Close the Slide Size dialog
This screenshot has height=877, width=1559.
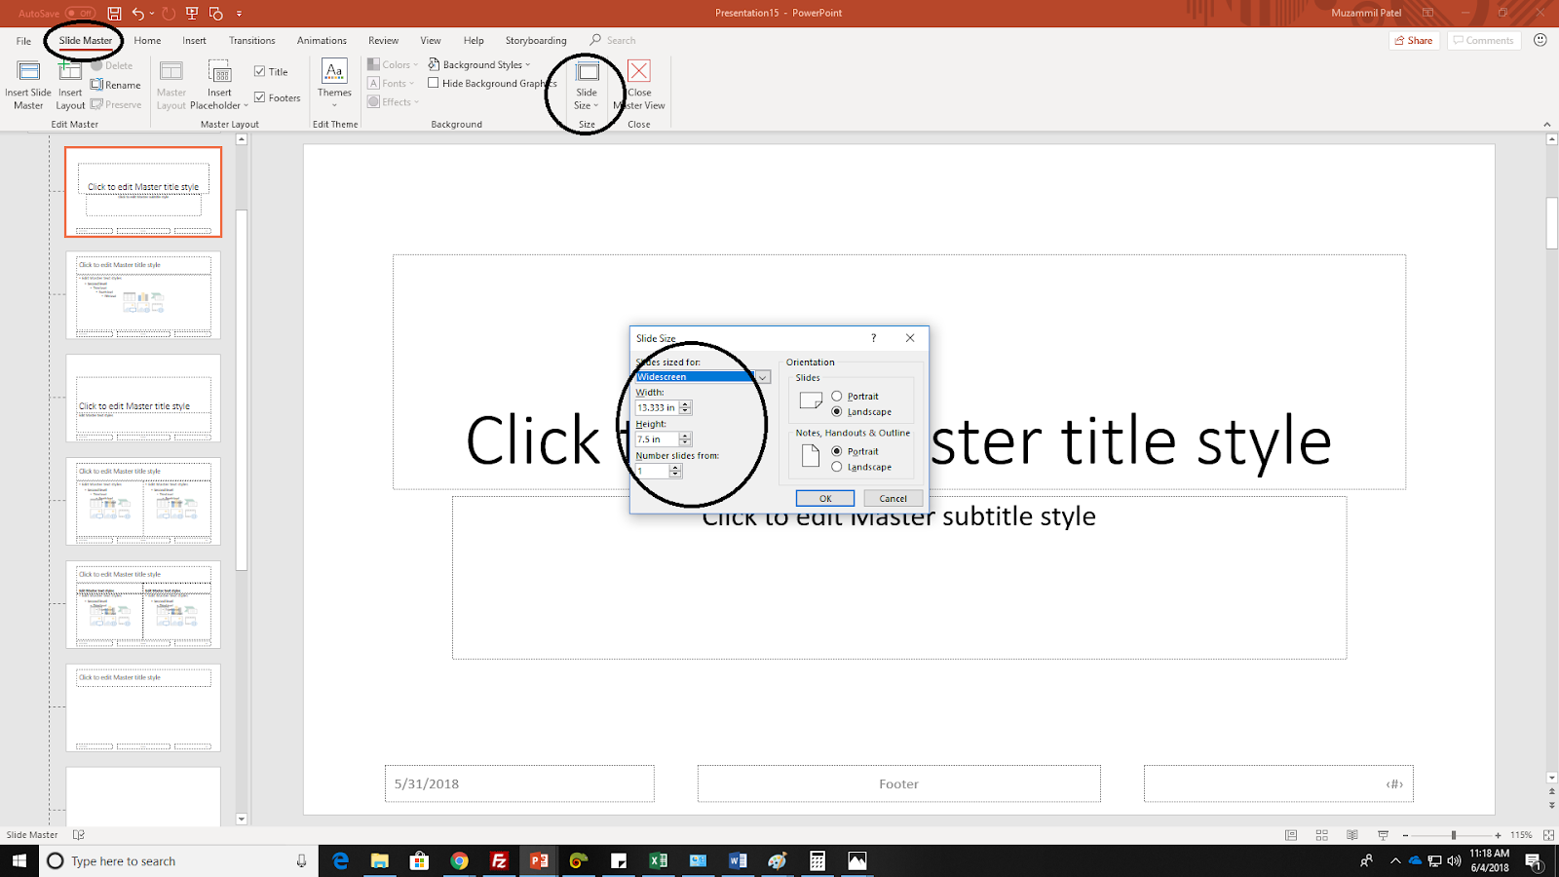[910, 338]
